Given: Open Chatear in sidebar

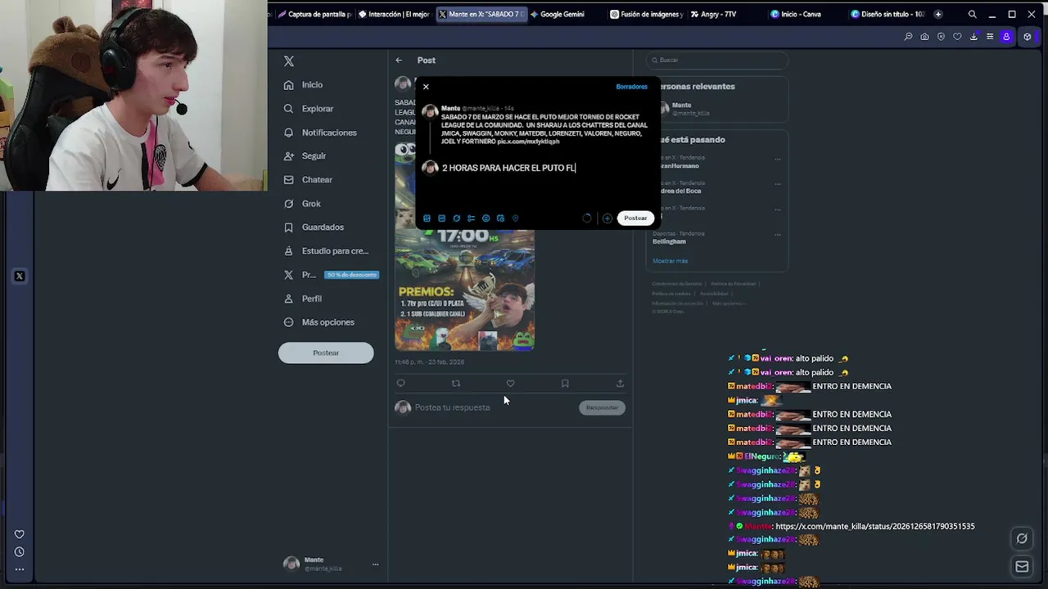Looking at the screenshot, I should pos(308,180).
